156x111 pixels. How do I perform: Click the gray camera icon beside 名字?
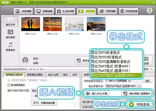[x=25, y=60]
